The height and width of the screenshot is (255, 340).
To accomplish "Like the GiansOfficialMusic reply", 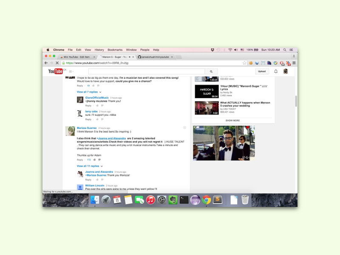I will coord(97,105).
